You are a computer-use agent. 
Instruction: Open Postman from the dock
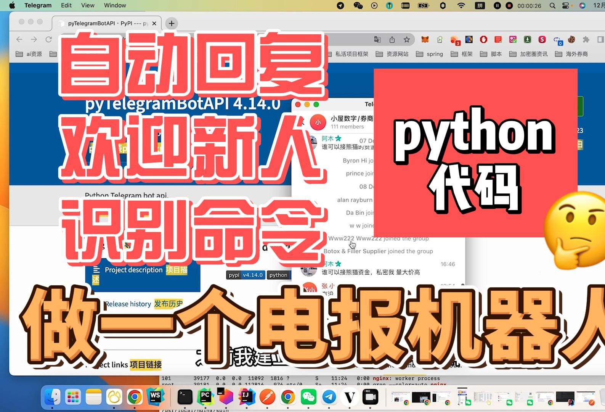tap(267, 398)
